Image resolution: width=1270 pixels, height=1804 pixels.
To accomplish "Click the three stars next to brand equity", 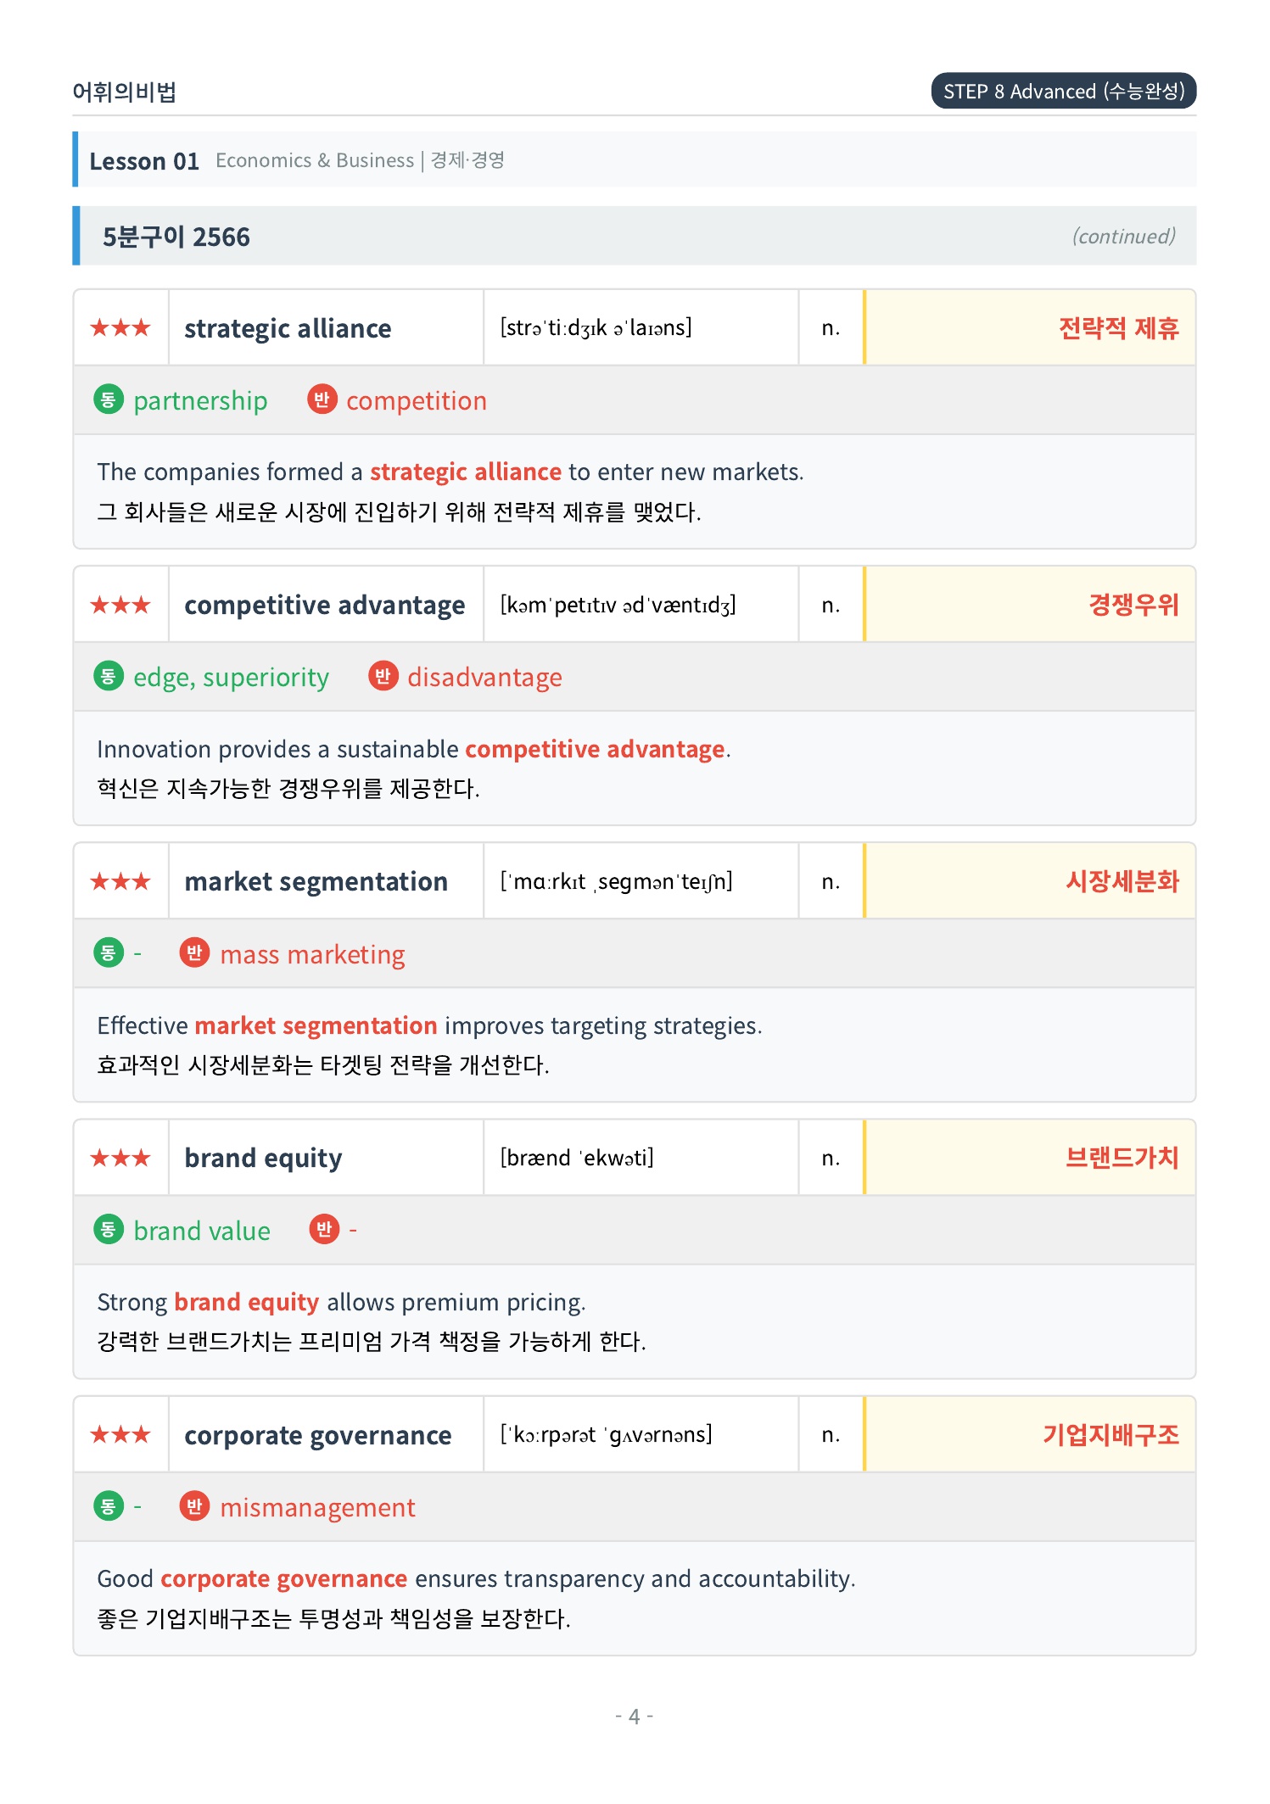I will point(120,1158).
